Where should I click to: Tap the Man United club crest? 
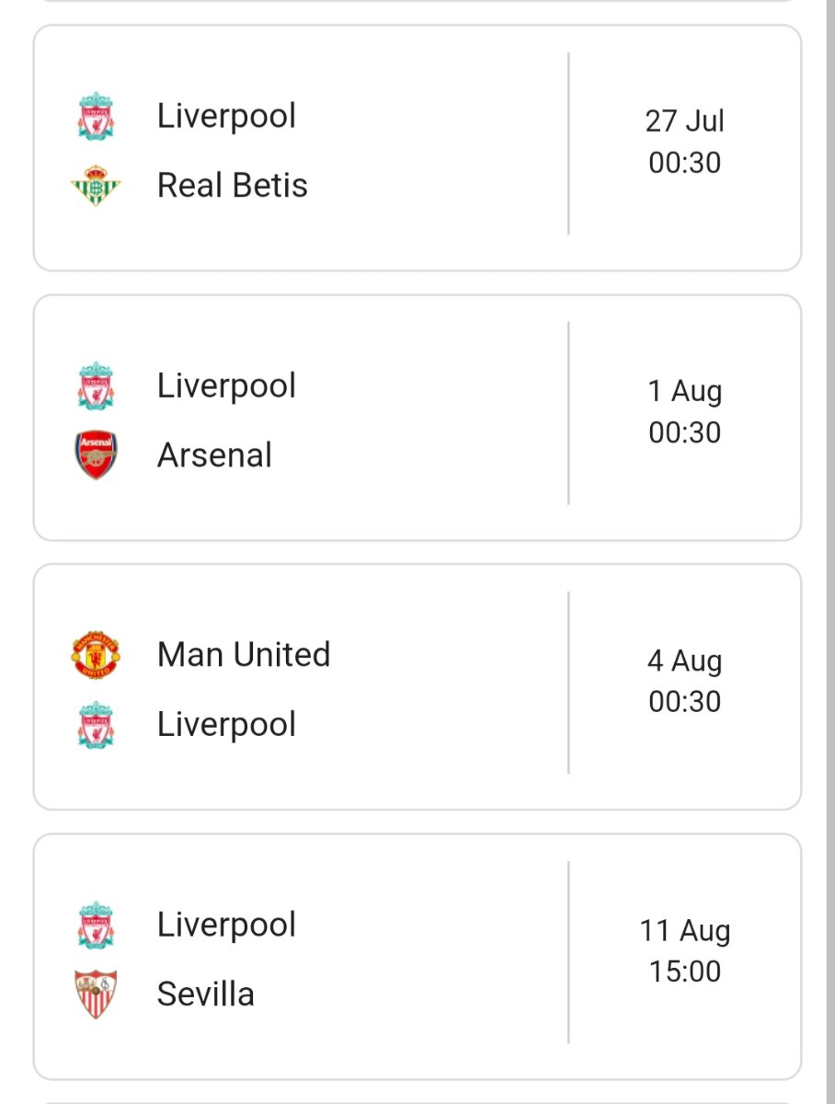tap(96, 655)
